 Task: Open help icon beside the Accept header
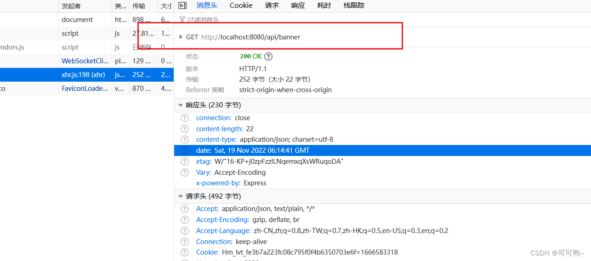[185, 209]
